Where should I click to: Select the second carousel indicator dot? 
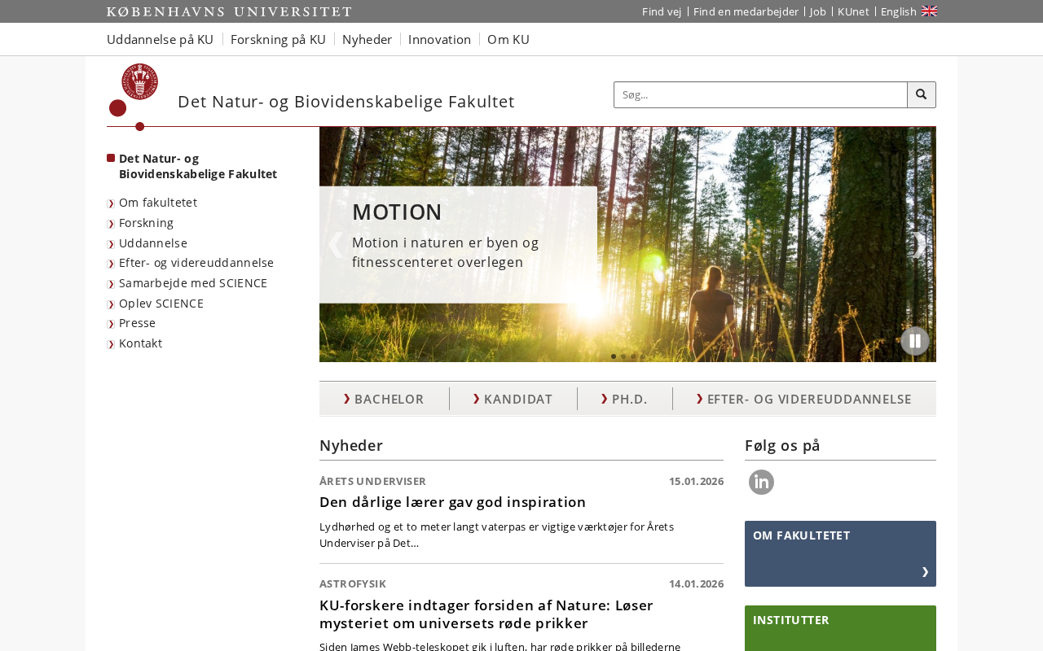point(623,356)
